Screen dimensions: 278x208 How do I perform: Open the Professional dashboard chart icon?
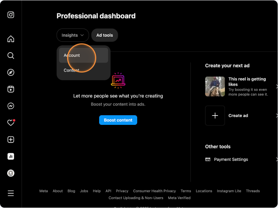click(11, 157)
